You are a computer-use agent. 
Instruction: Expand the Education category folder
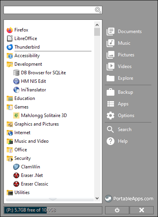point(10,98)
